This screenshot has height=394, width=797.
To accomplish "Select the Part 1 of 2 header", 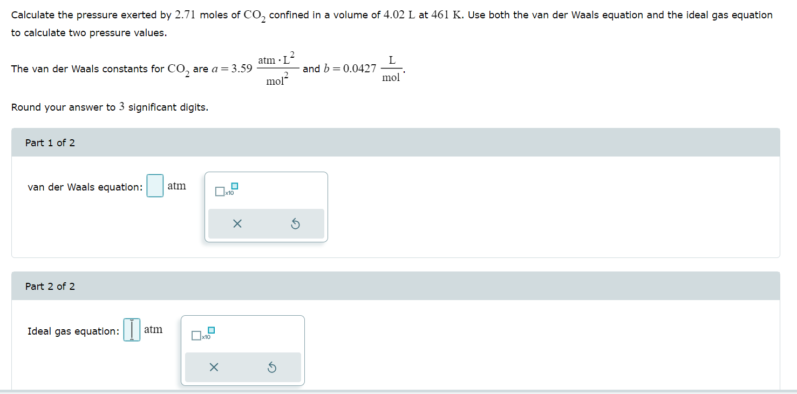I will [50, 142].
